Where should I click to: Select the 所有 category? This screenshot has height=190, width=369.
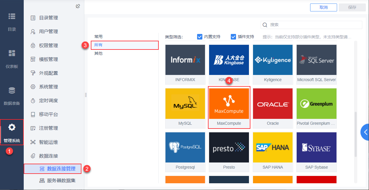(x=125, y=45)
